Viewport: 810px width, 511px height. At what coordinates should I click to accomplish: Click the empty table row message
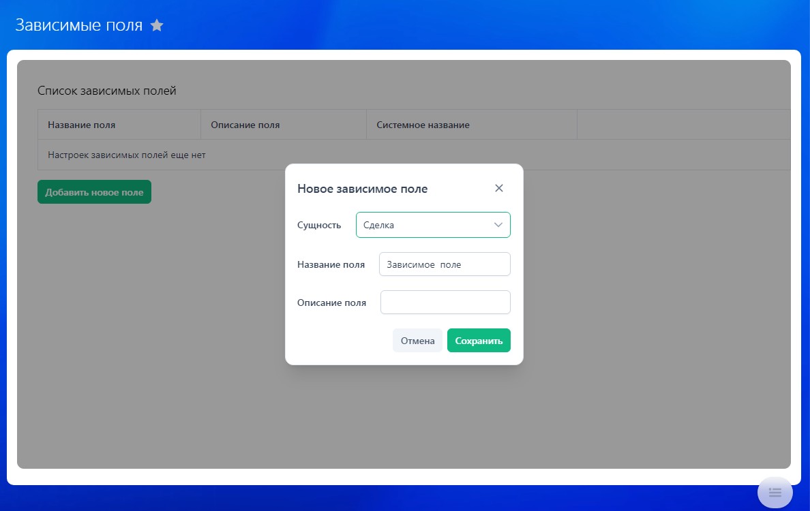127,155
